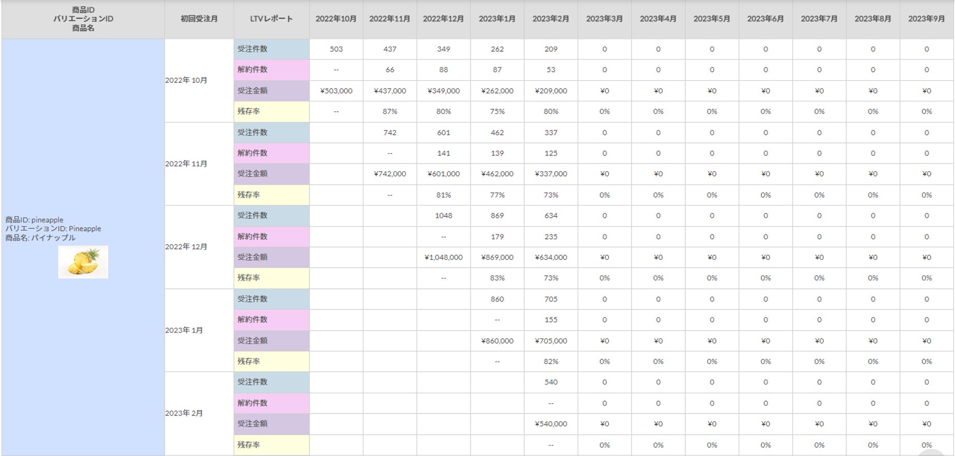Viewport: 955px width, 456px height.
Task: Click order amount ¥349,000
Action: pyautogui.click(x=444, y=91)
